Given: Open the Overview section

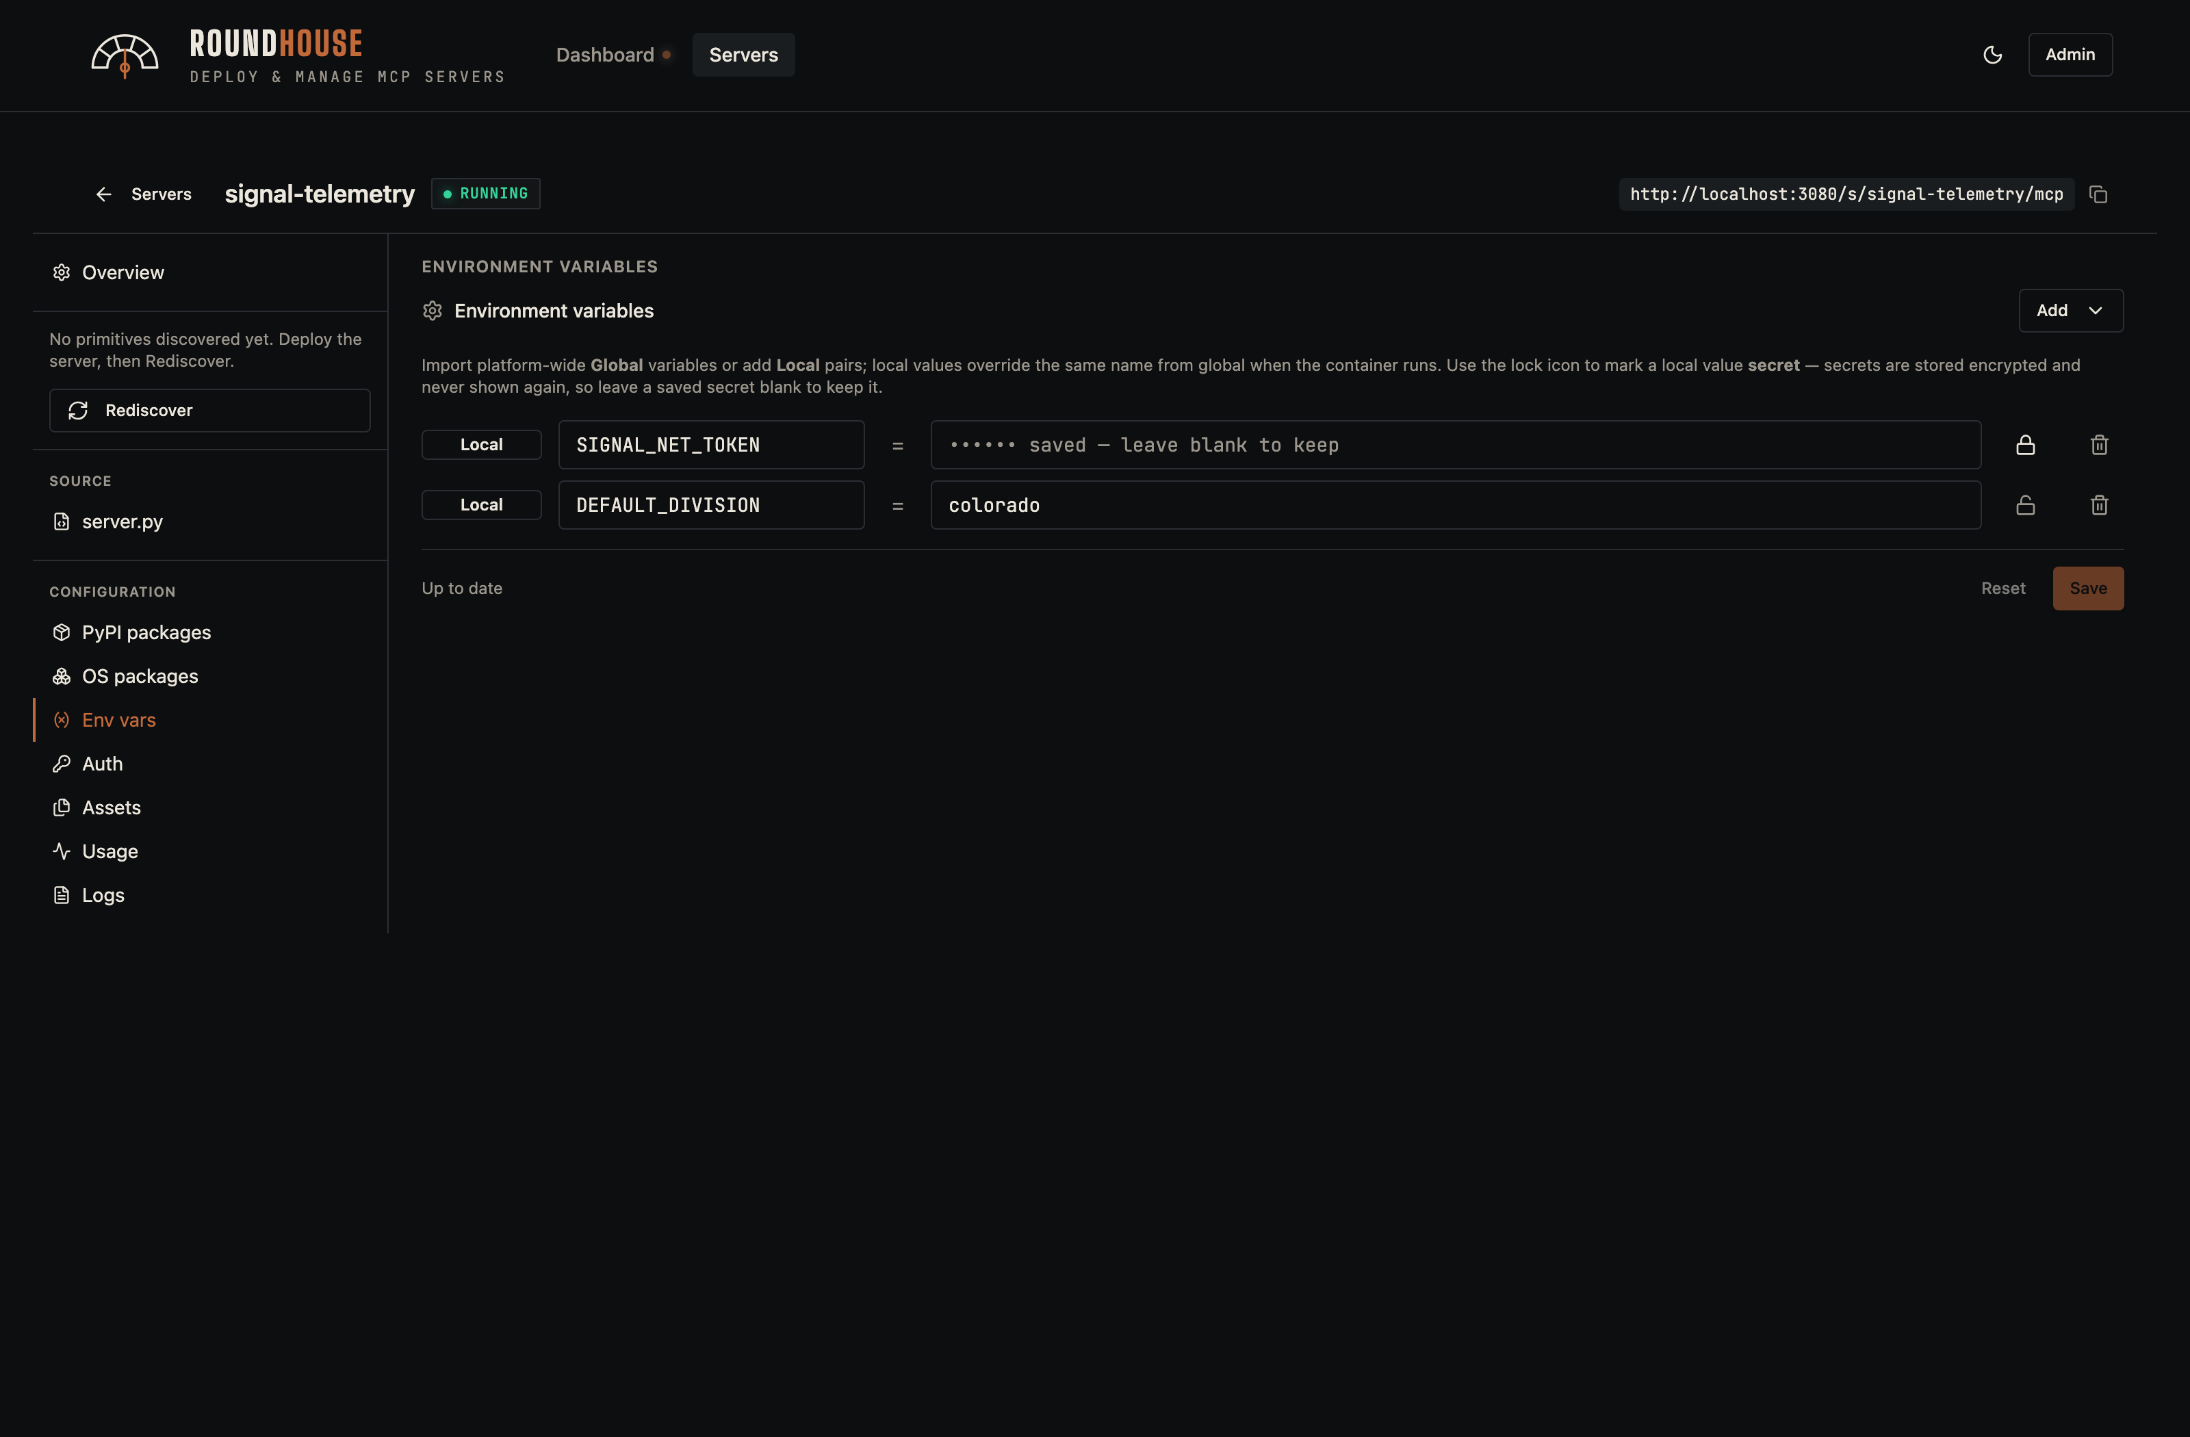Looking at the screenshot, I should tap(210, 272).
